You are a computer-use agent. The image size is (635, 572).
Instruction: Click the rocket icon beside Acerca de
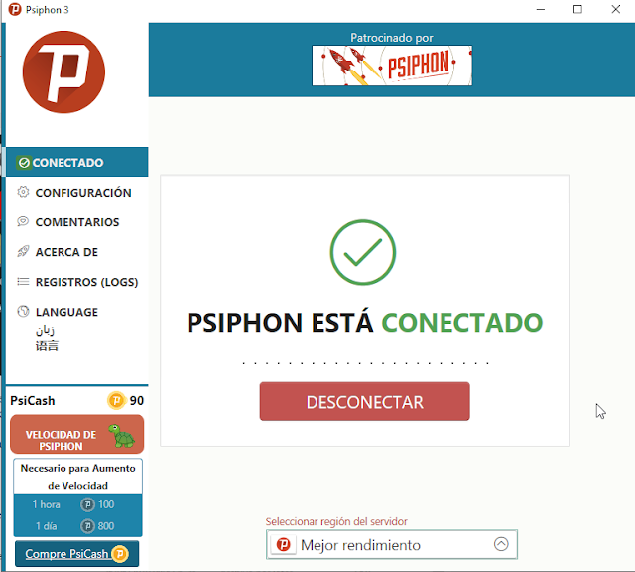point(23,252)
